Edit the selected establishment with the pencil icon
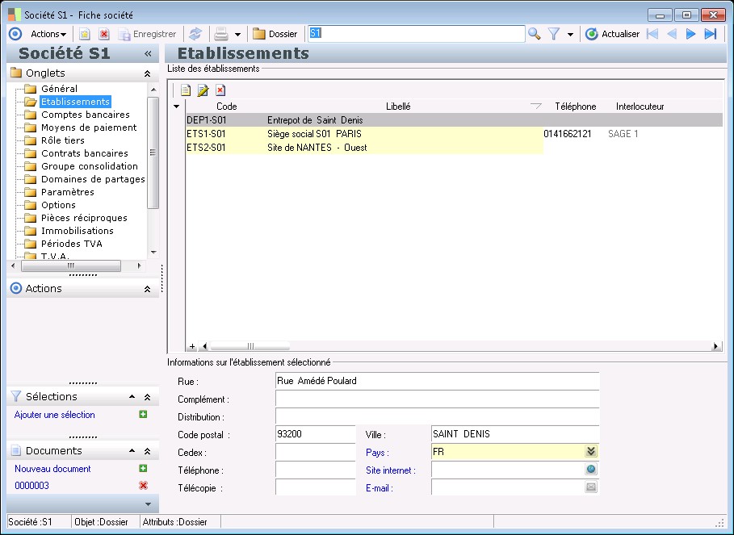The width and height of the screenshot is (734, 535). click(x=203, y=90)
